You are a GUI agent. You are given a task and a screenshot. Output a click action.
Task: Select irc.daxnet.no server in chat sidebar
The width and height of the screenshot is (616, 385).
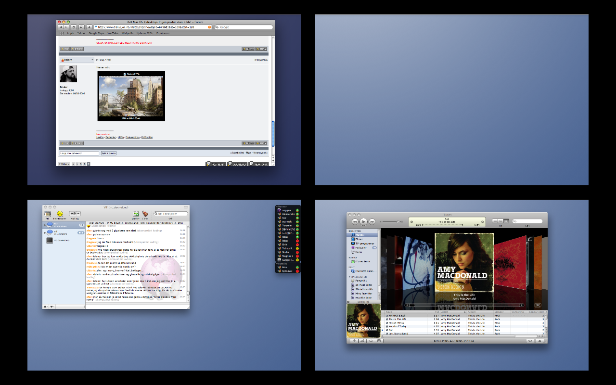tap(64, 240)
